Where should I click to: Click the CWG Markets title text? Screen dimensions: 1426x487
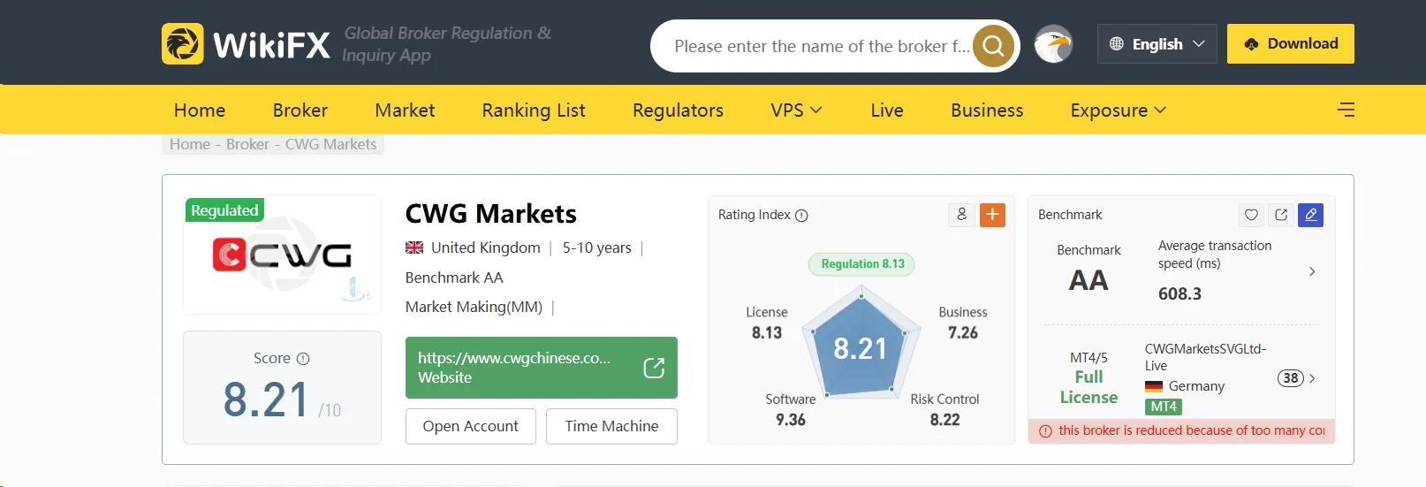[490, 213]
